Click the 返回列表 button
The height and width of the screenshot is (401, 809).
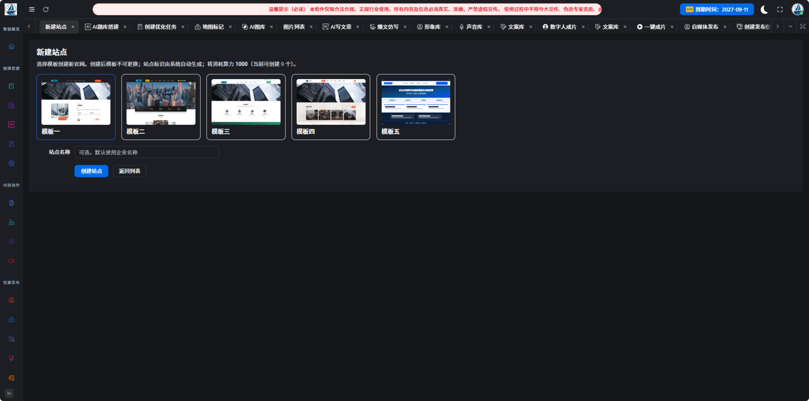pyautogui.click(x=129, y=171)
